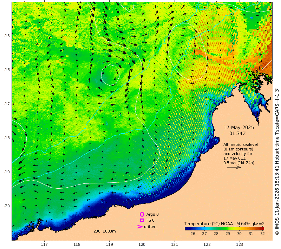281x249 pixels.
Task: Click the '17 May 01Z' caption line
Action: [234, 158]
